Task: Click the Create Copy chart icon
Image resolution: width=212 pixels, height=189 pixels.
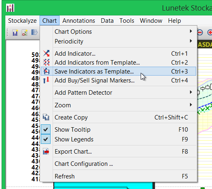Action: click(x=46, y=117)
